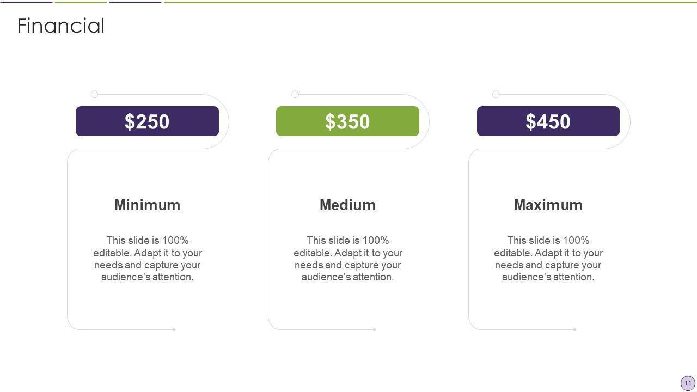
Task: Click the long green line at the top
Action: (430, 2)
